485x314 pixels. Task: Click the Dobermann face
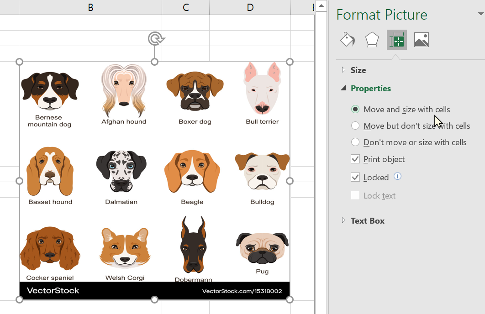[193, 245]
